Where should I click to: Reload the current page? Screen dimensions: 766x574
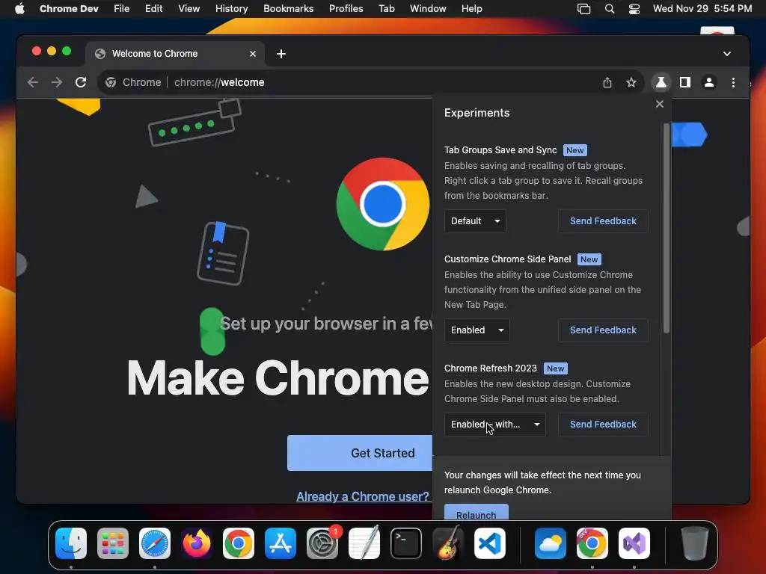pos(81,82)
